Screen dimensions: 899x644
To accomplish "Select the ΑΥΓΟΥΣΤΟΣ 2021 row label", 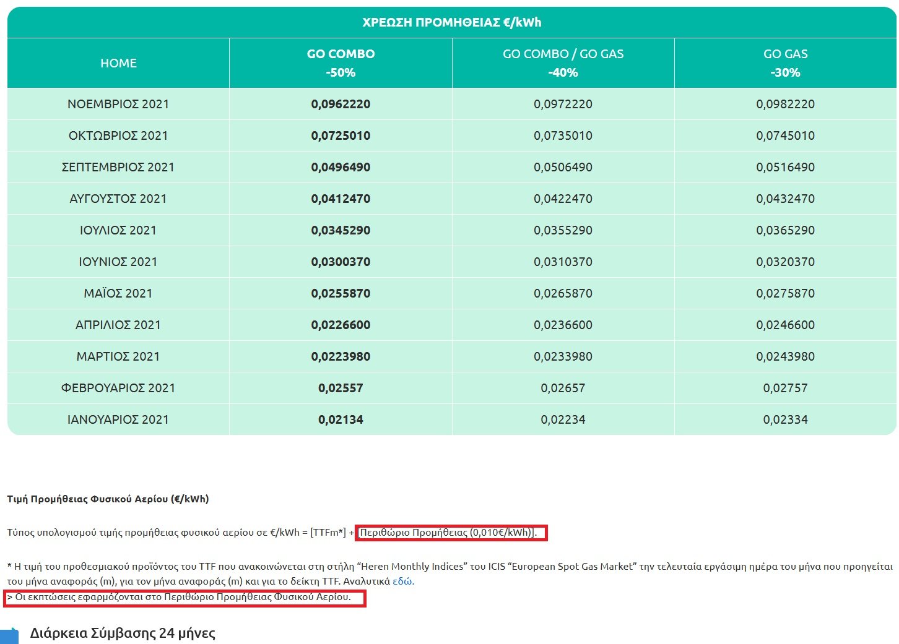I will [x=118, y=199].
